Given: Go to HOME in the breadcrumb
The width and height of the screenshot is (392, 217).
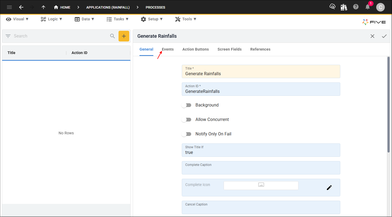Looking at the screenshot, I should tap(62, 7).
